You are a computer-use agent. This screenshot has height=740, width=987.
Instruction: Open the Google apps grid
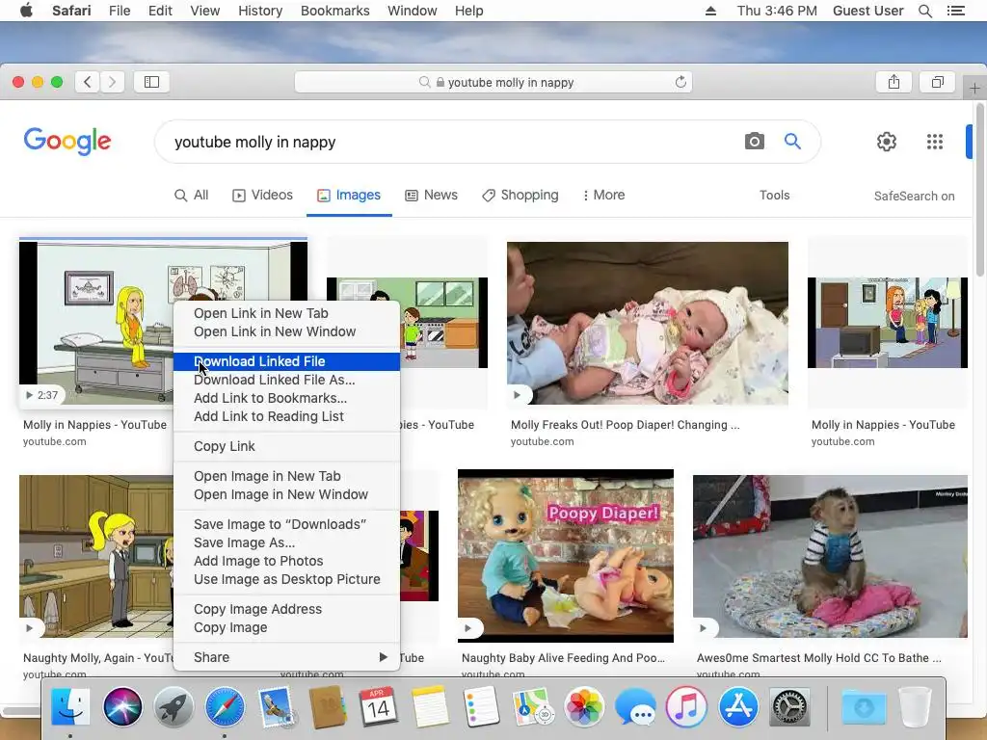pos(935,142)
